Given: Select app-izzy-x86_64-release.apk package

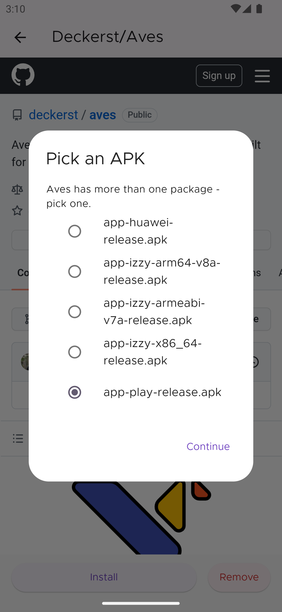Looking at the screenshot, I should [75, 352].
